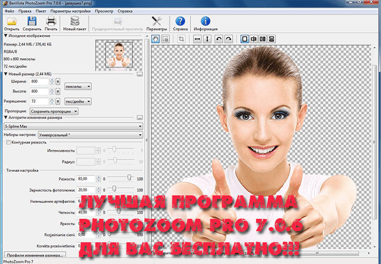Switch to flipped split preview view

254,39
